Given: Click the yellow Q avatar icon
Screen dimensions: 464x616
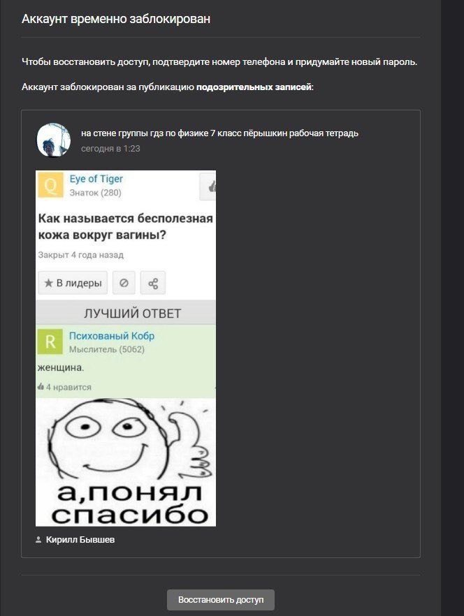Looking at the screenshot, I should [x=50, y=184].
